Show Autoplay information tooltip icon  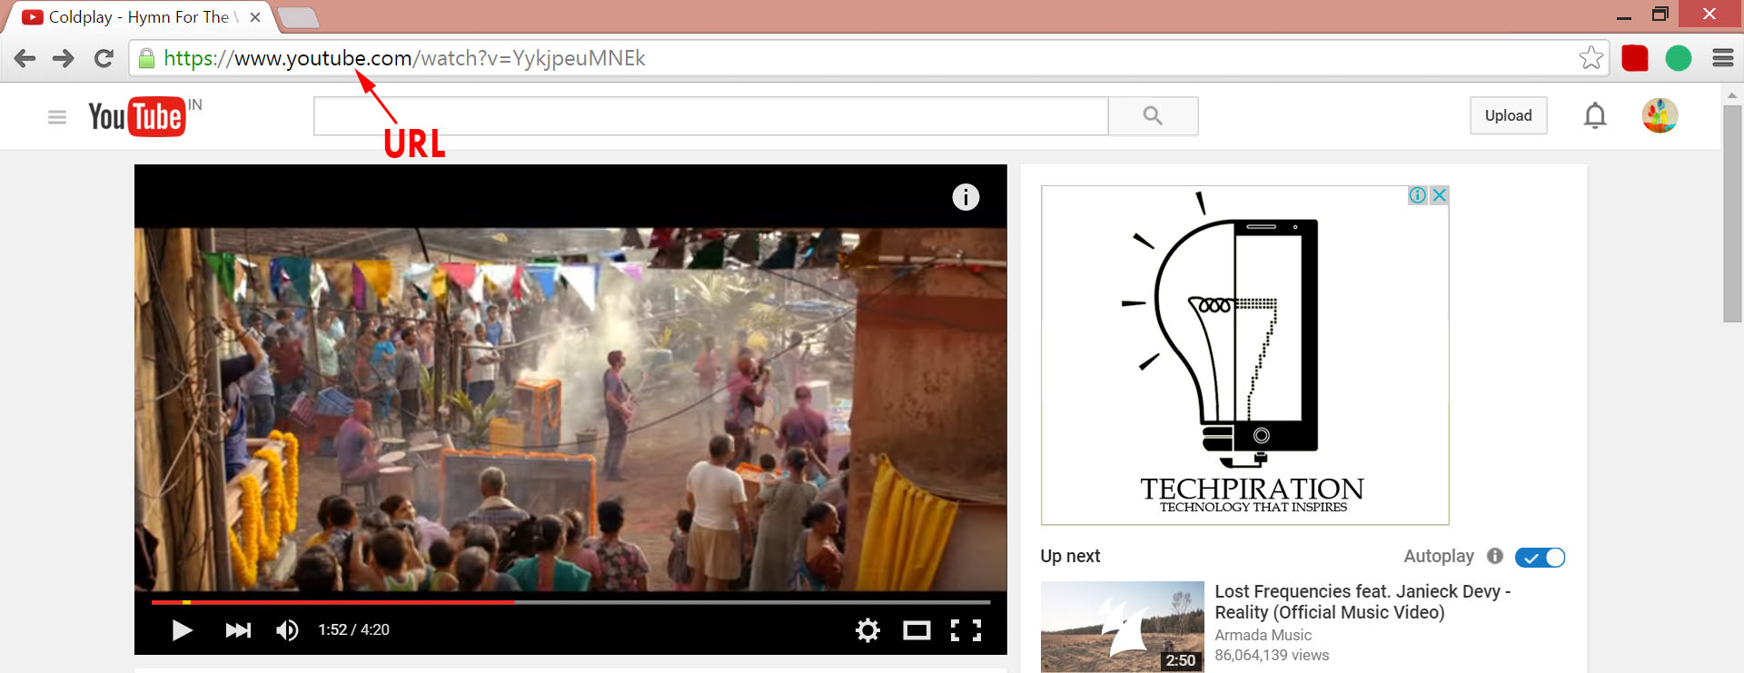pos(1495,556)
